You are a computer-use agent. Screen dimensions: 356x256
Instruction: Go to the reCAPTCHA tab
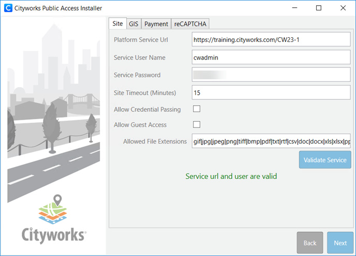(190, 24)
